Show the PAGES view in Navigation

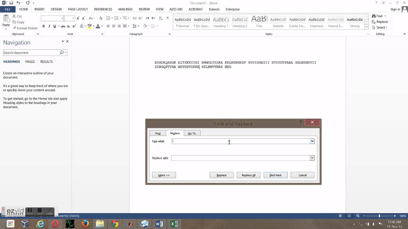tap(30, 62)
